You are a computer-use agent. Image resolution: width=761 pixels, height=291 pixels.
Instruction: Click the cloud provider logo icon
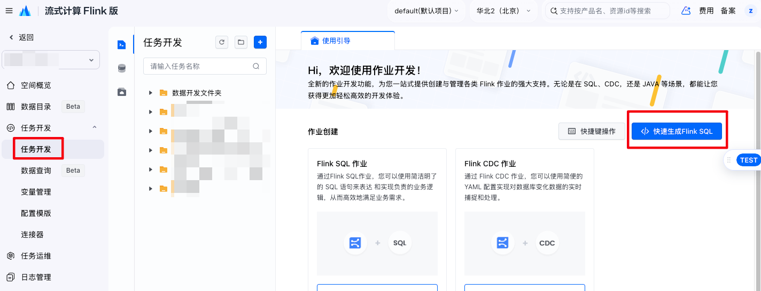(25, 11)
